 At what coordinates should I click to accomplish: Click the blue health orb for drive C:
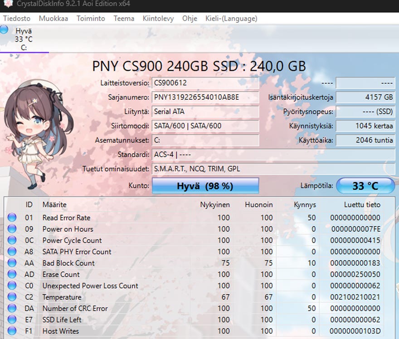(4, 29)
